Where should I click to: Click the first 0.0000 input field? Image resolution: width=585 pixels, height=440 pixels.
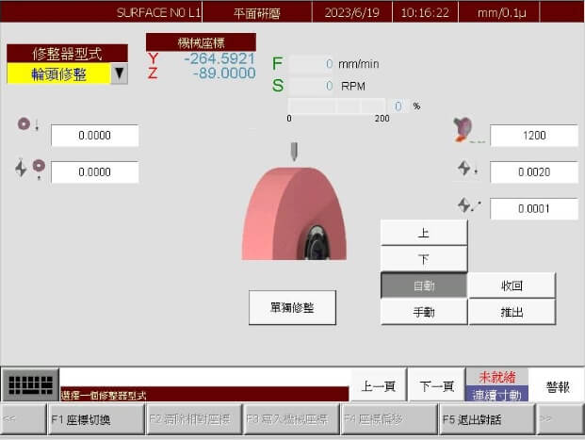click(95, 136)
